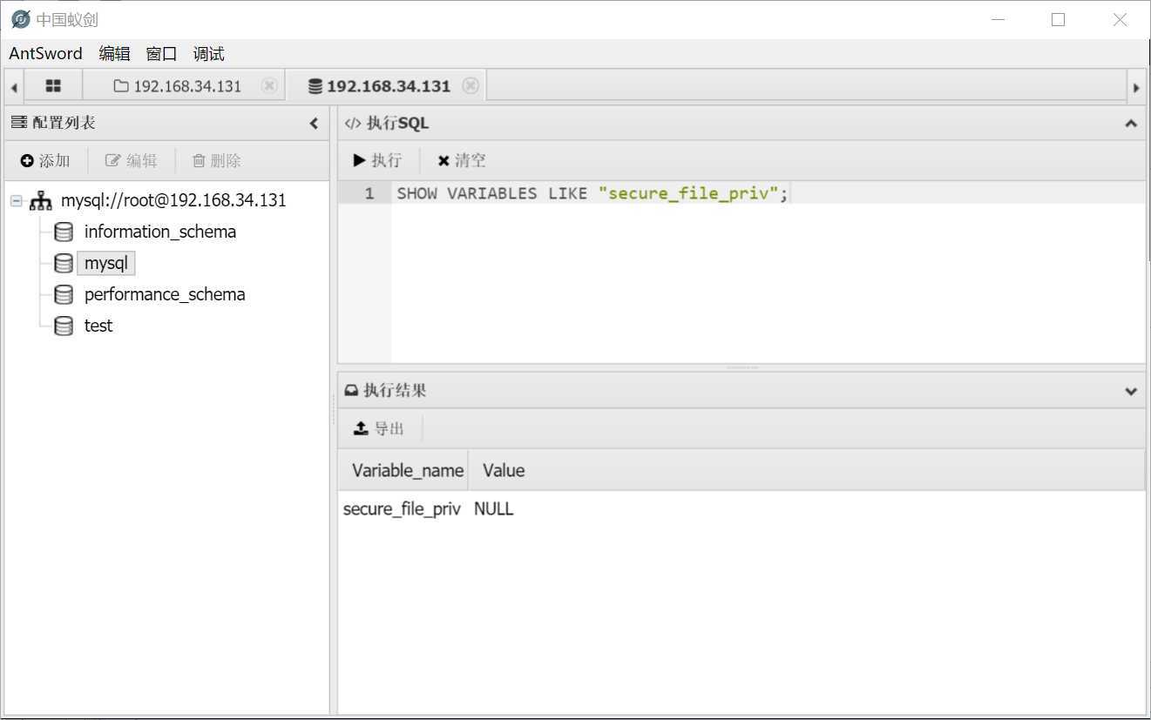Screen dimensions: 1151x720
Task: Collapse the 配置列表 panel
Action: [314, 124]
